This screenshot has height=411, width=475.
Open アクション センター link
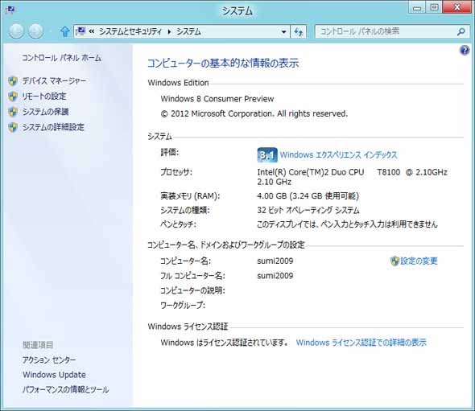coord(49,360)
